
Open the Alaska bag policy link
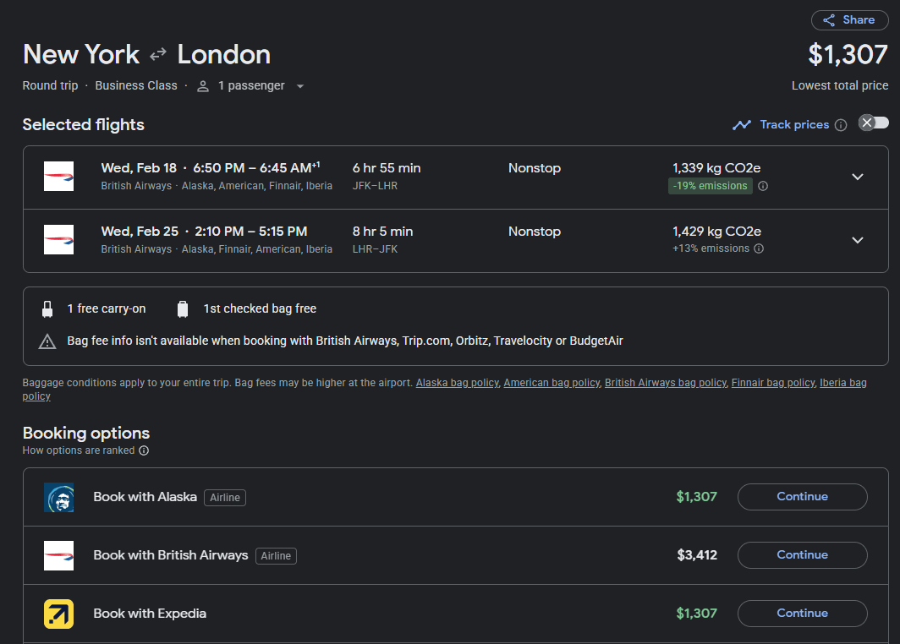click(457, 383)
